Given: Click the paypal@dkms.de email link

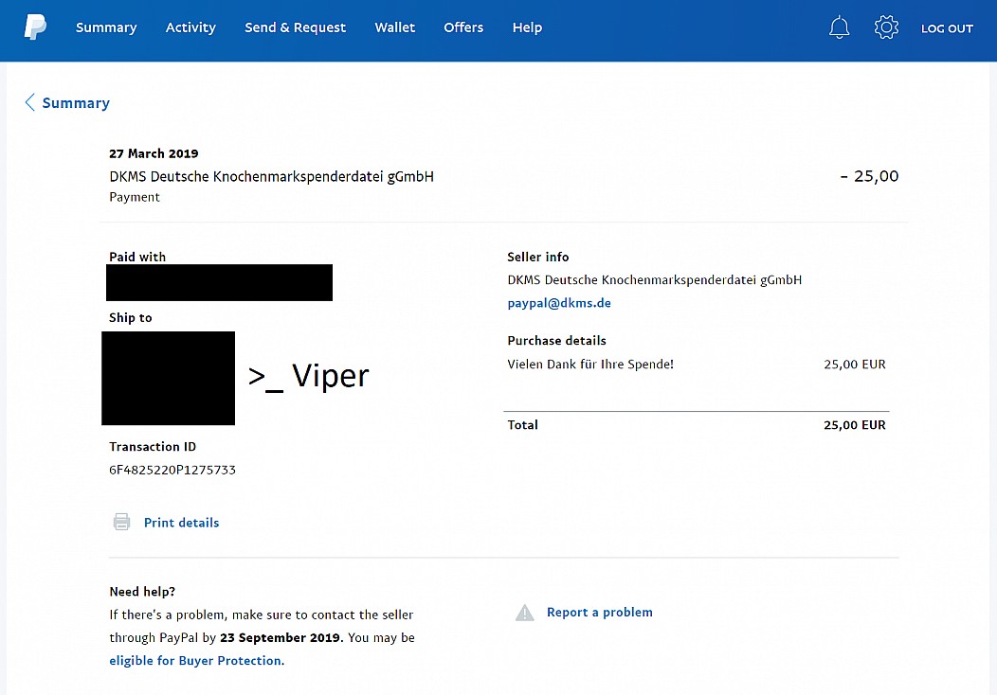Looking at the screenshot, I should point(559,303).
